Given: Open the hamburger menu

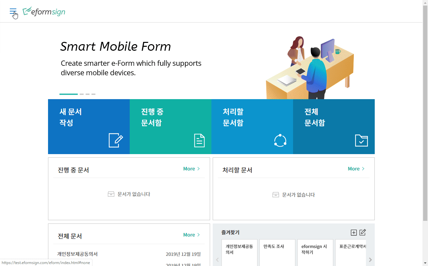Looking at the screenshot, I should tap(13, 12).
